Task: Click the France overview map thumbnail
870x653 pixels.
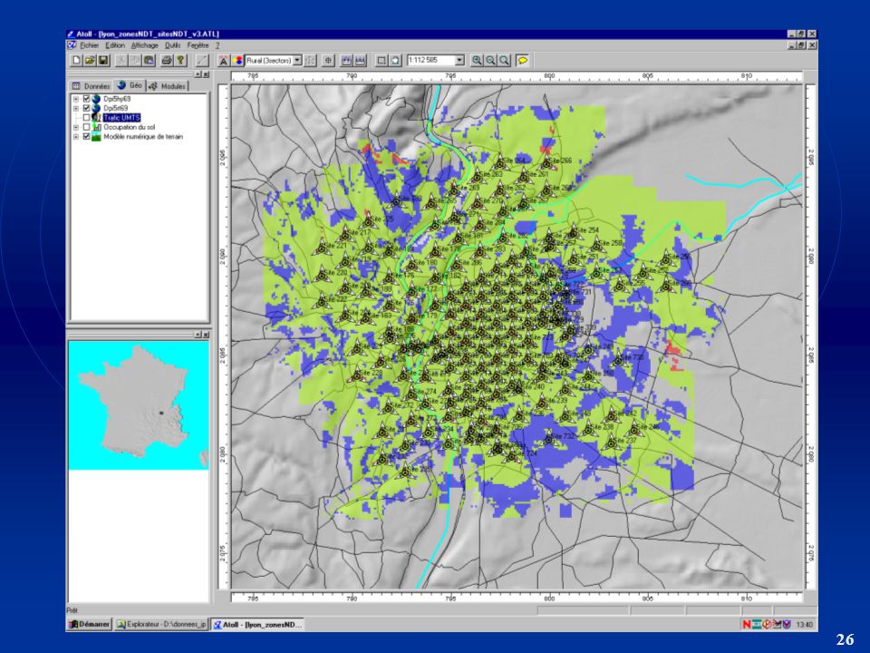Action: (138, 405)
